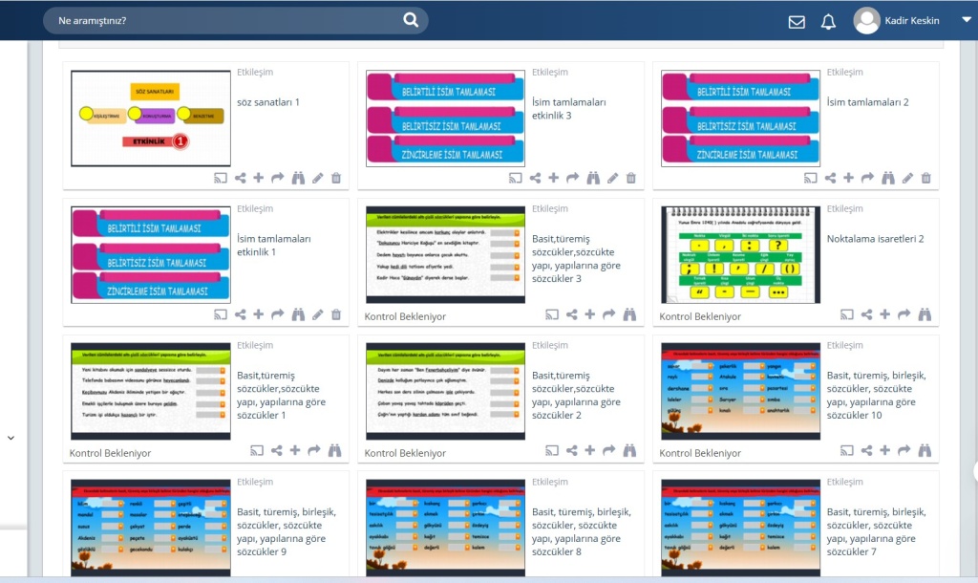The width and height of the screenshot is (978, 583).
Task: Open the 'Noktalama isaretleri 2' thumbnail
Action: pos(741,255)
